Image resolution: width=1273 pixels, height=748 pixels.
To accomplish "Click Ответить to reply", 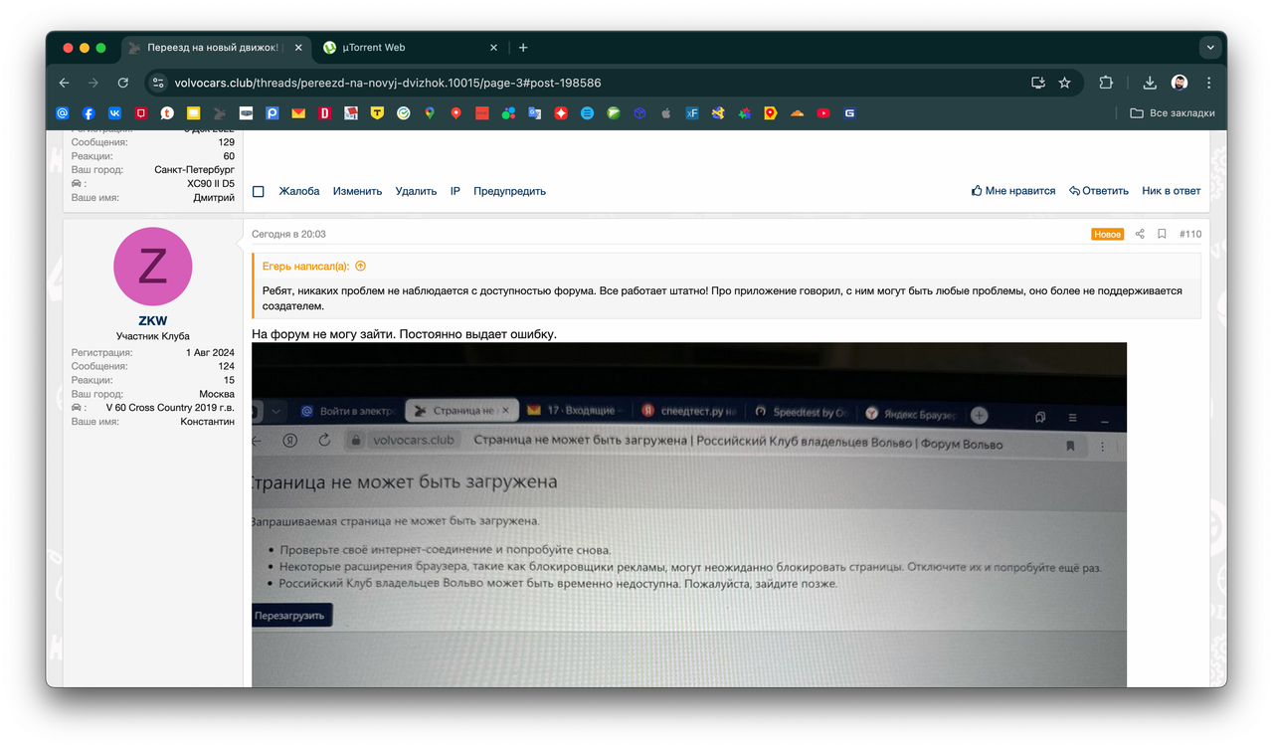I will (x=1099, y=191).
